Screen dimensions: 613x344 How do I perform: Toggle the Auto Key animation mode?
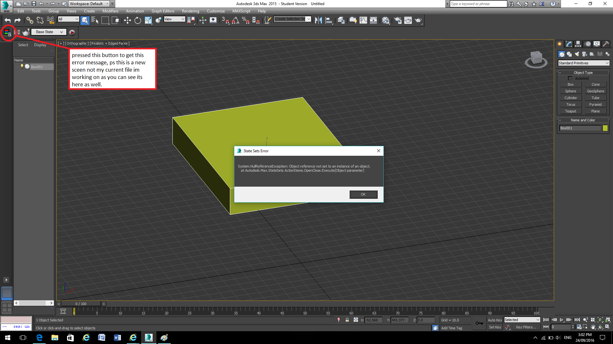click(x=495, y=320)
